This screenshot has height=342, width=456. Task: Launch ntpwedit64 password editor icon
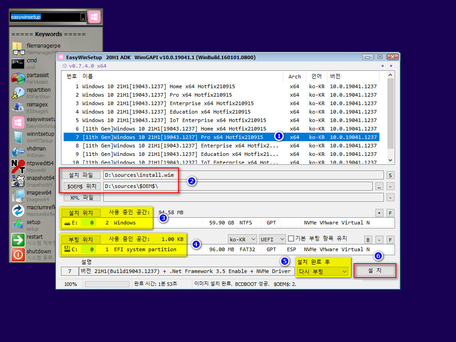click(18, 167)
